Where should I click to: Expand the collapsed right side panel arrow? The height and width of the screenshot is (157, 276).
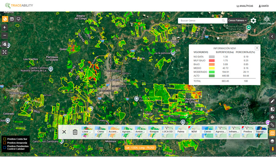pyautogui.click(x=272, y=36)
